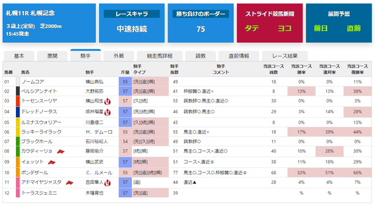The image size is (376, 206).
Task: Click the blue frame color for horse 04
Action: [18, 112]
